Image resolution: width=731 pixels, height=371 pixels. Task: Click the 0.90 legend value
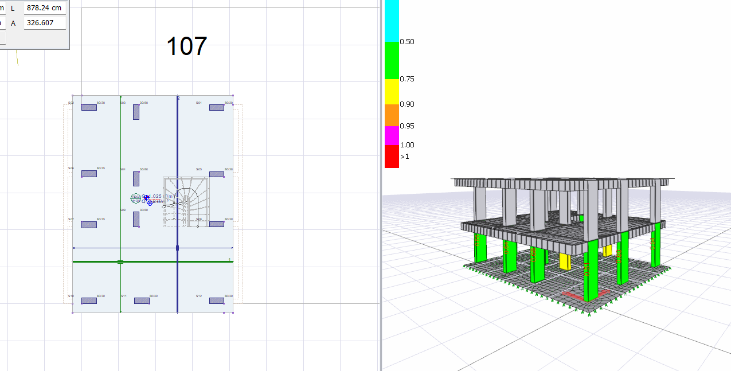[x=407, y=104]
